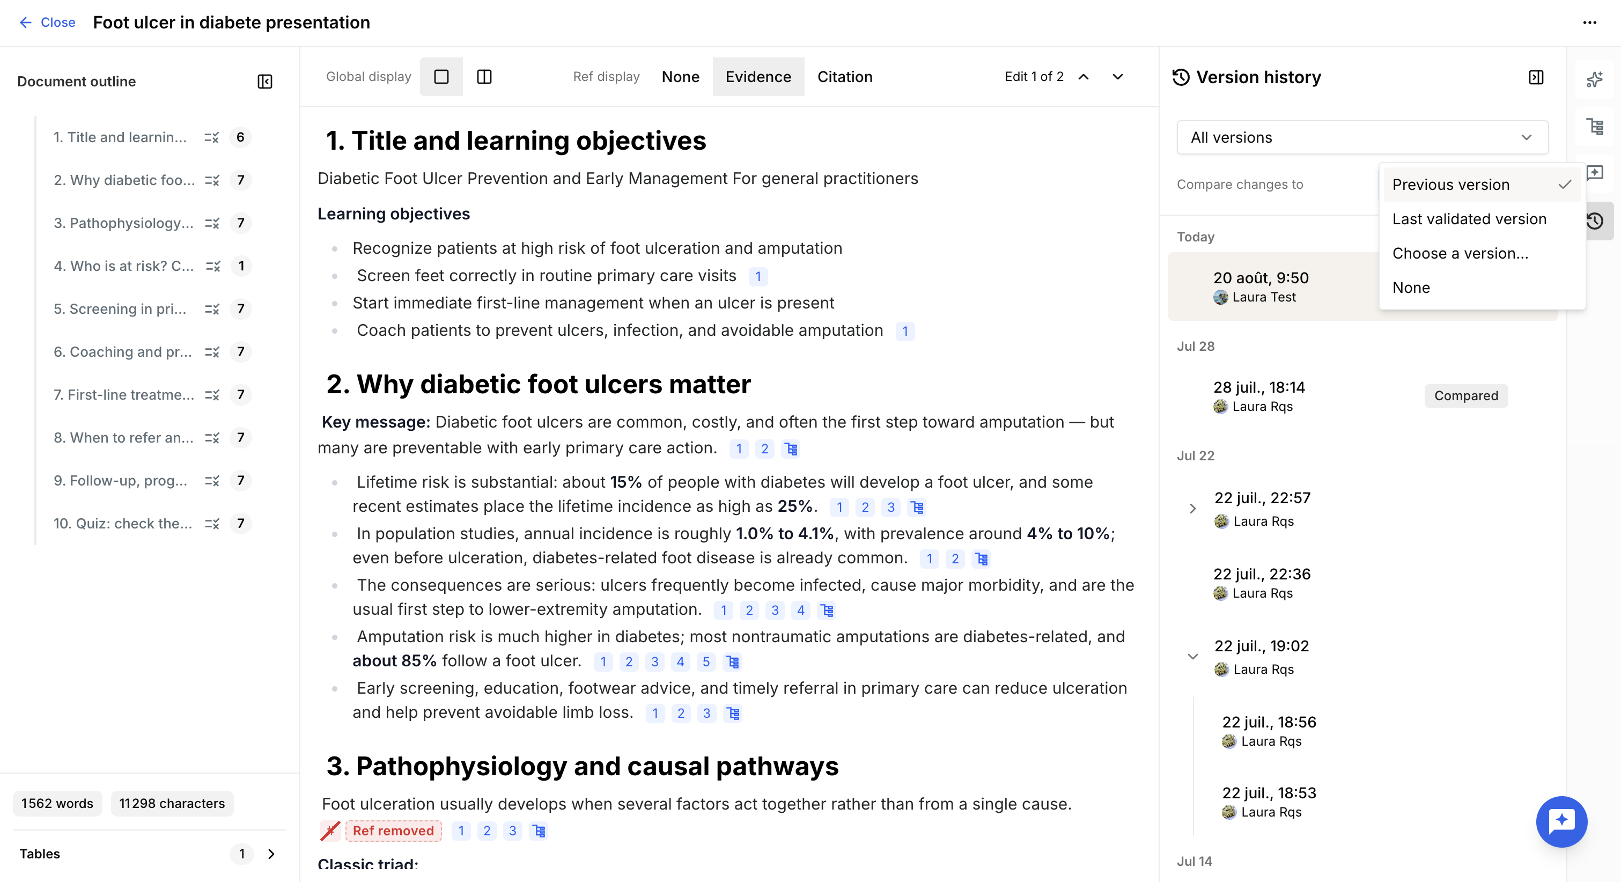Switch to split-pane global display
This screenshot has width=1621, height=882.
(484, 77)
